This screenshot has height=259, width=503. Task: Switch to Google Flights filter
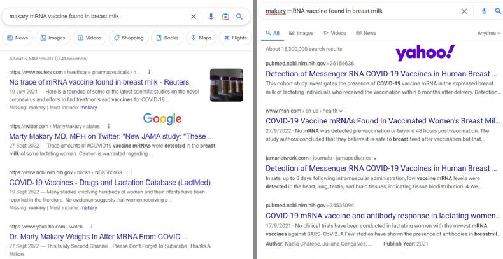(x=236, y=38)
